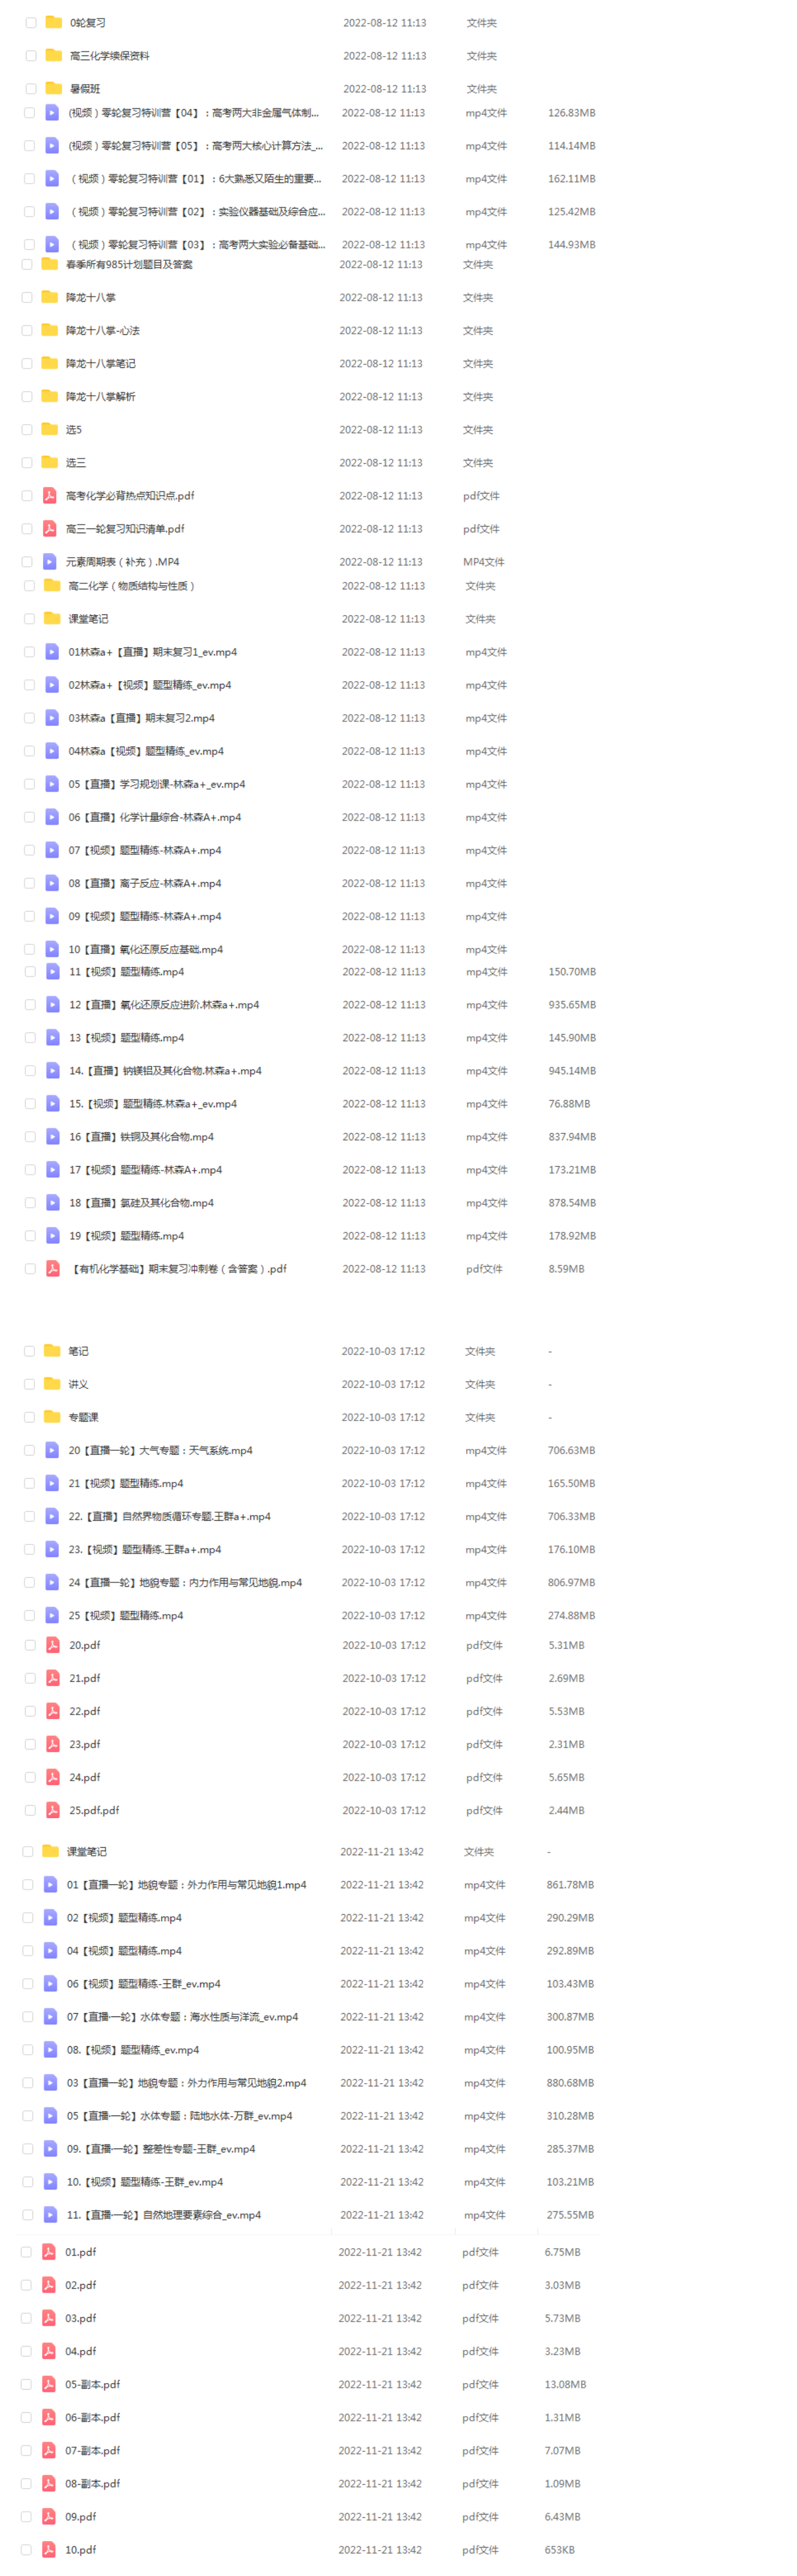Select the checkbox next to 高三一轮复习知识清单.pdf

(x=27, y=528)
